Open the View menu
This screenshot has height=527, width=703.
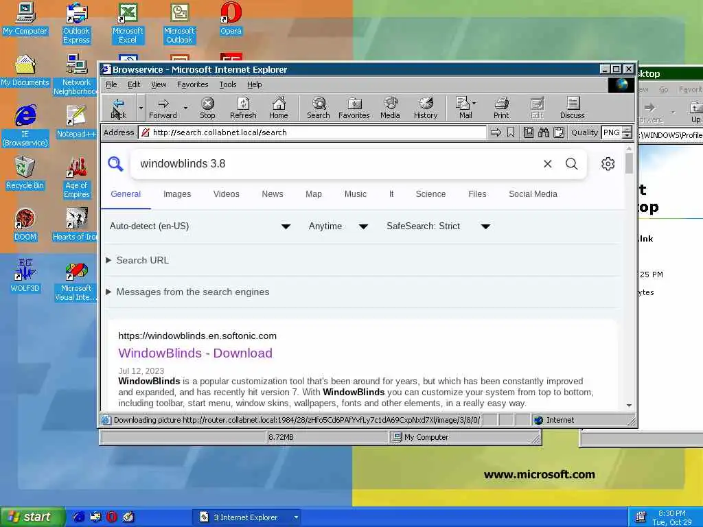[x=159, y=84]
